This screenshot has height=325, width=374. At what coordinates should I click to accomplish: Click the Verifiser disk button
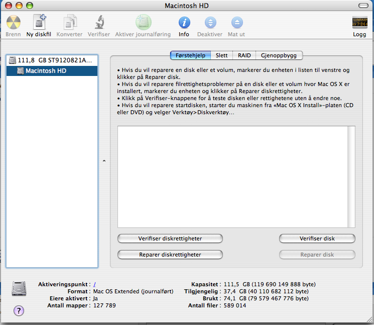coord(317,238)
